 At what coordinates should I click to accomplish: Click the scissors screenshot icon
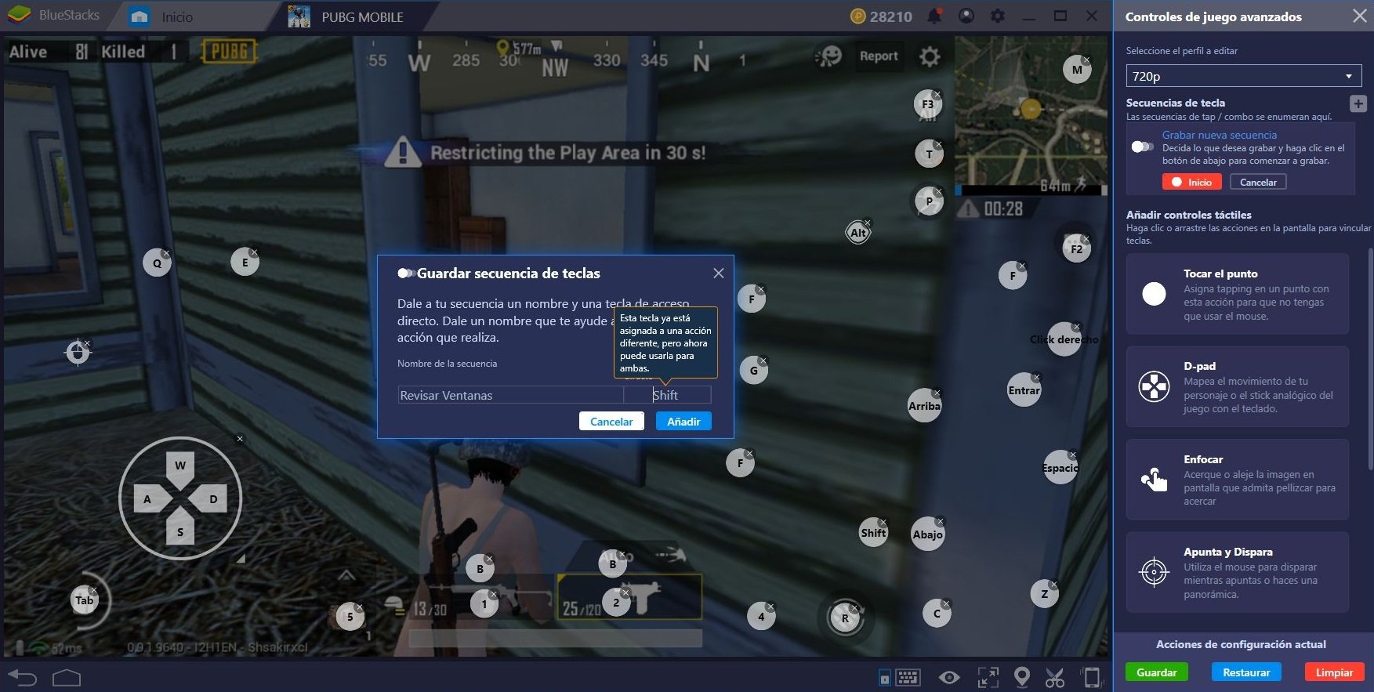tap(1055, 677)
